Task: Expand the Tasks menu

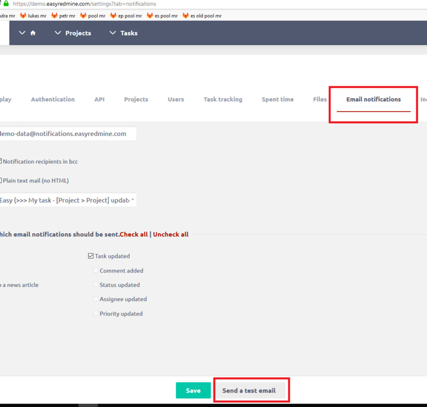Action: pos(123,33)
